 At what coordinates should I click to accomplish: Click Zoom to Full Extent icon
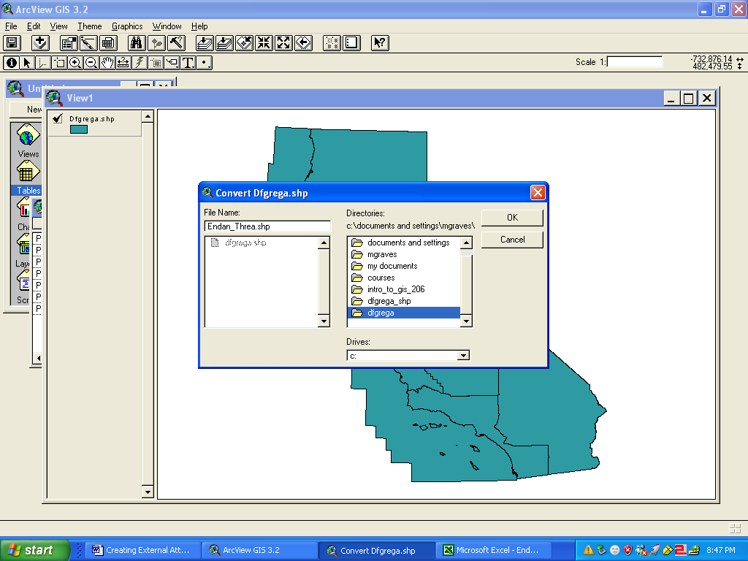click(x=205, y=43)
